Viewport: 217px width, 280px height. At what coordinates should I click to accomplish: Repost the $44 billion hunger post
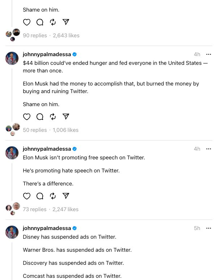(53, 117)
